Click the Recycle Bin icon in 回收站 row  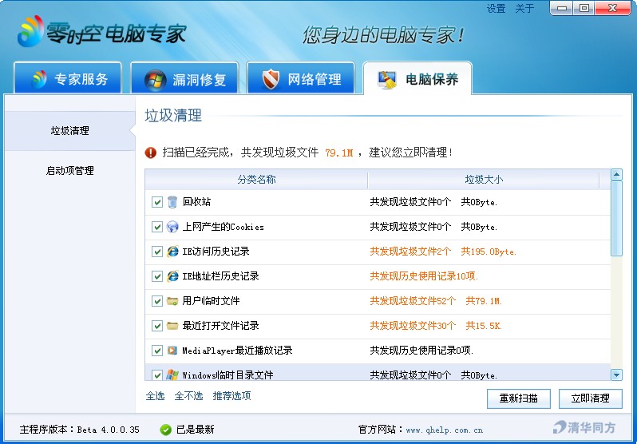click(x=172, y=202)
